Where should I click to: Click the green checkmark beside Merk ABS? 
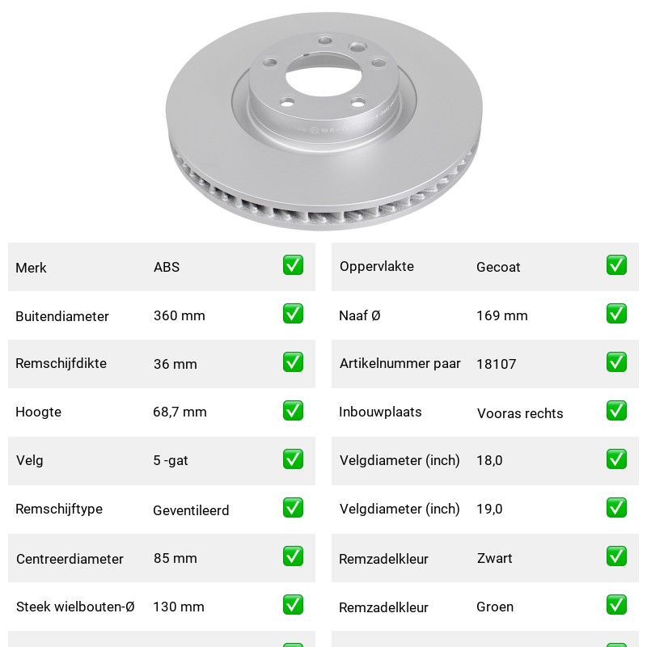pos(293,265)
